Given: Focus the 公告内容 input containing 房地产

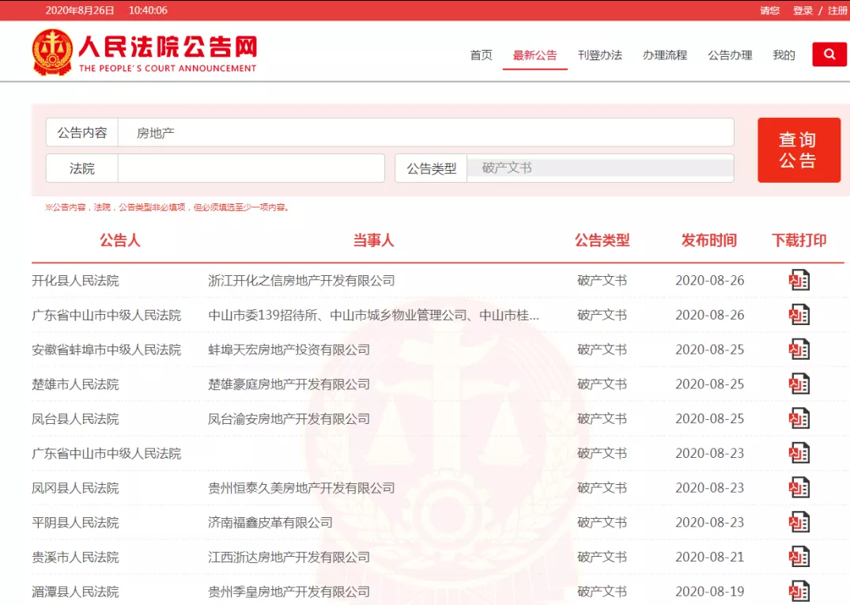Looking at the screenshot, I should (x=426, y=133).
